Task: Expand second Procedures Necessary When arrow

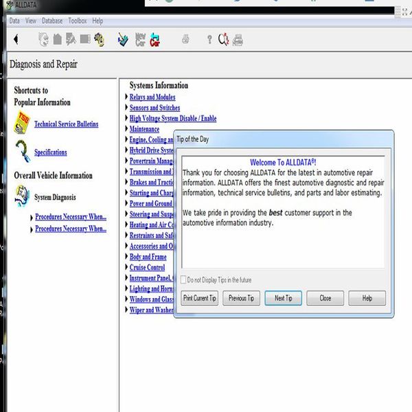Action: coord(32,229)
